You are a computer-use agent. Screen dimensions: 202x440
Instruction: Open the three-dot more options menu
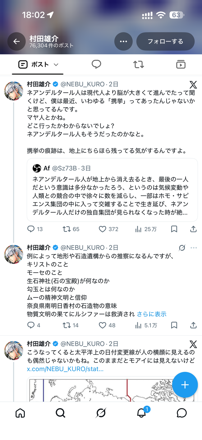point(123,41)
